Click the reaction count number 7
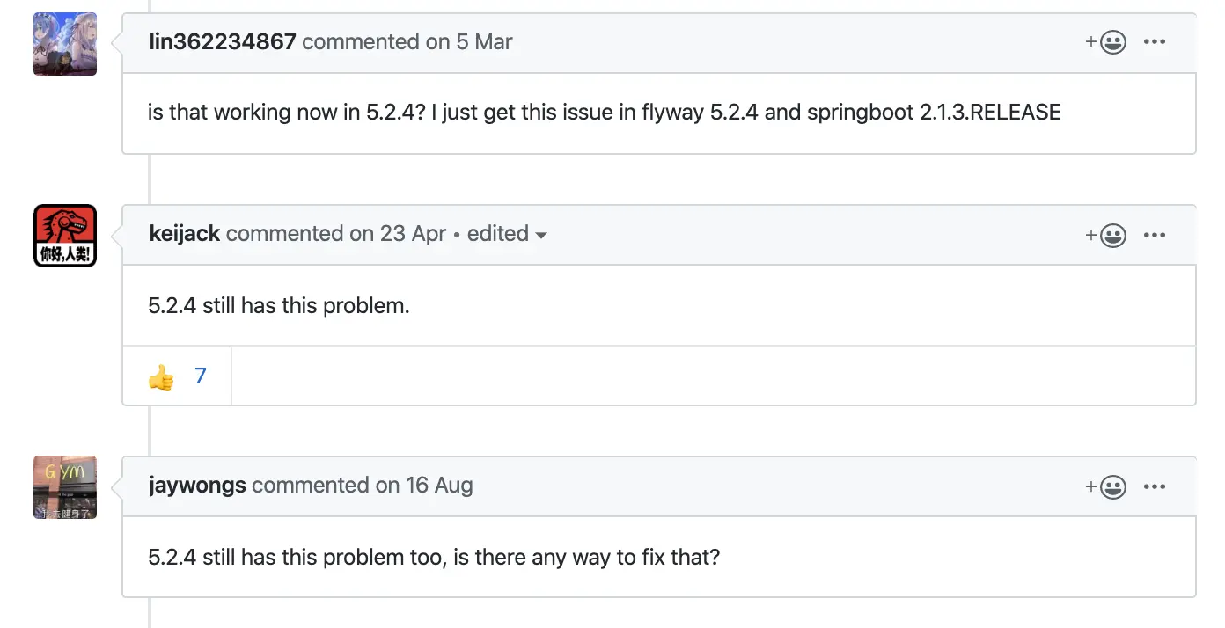The height and width of the screenshot is (628, 1225). point(201,376)
